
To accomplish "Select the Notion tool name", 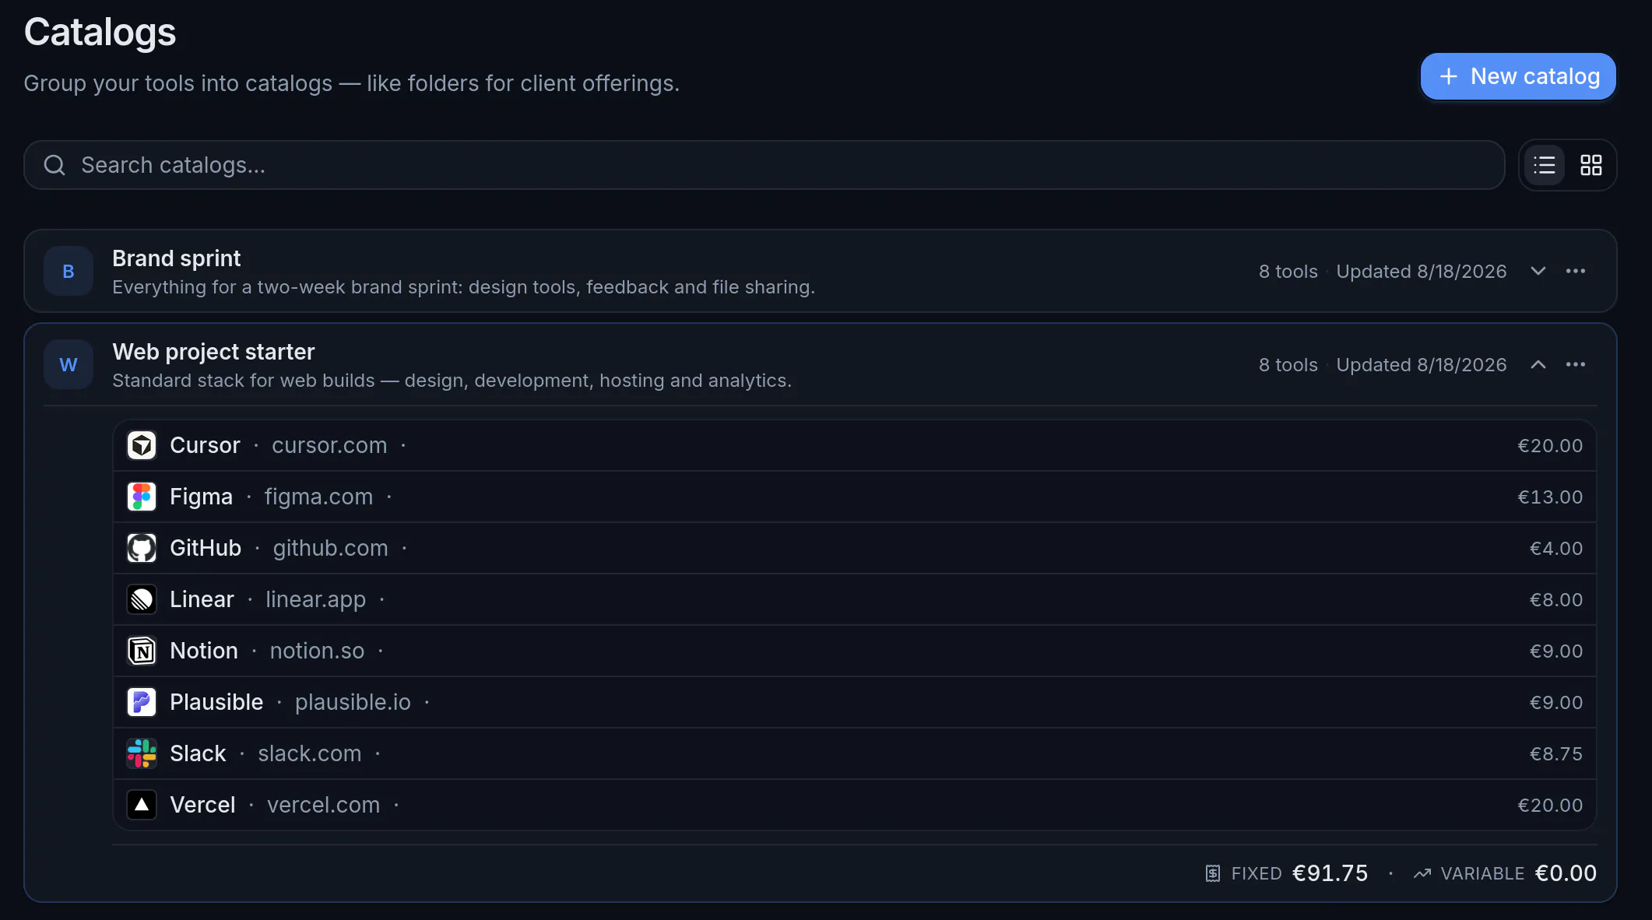I will (x=204, y=651).
